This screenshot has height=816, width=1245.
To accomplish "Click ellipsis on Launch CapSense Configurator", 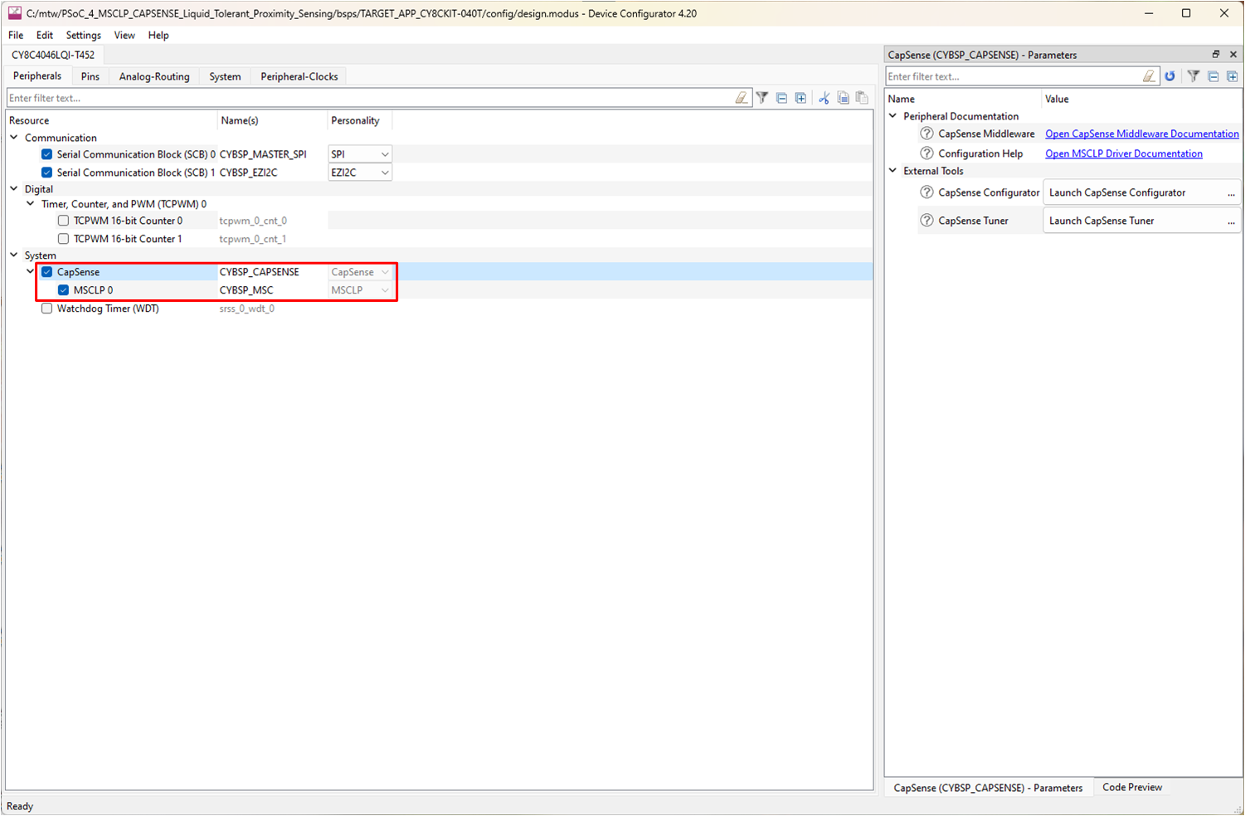I will 1231,193.
